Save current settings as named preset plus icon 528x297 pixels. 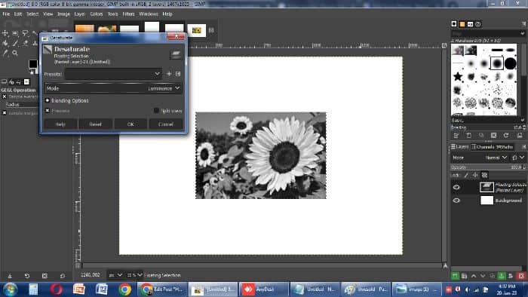click(x=169, y=74)
